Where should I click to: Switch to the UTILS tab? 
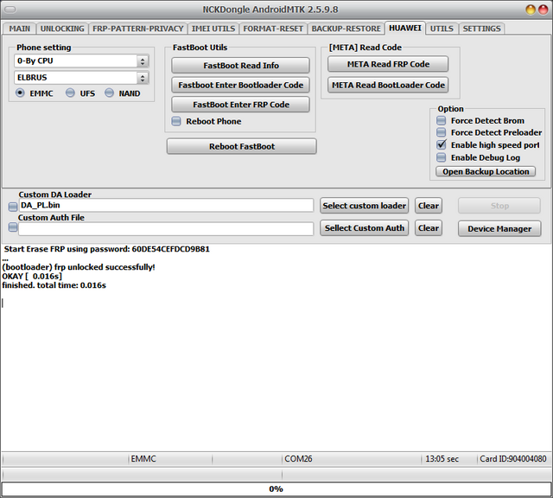[442, 29]
